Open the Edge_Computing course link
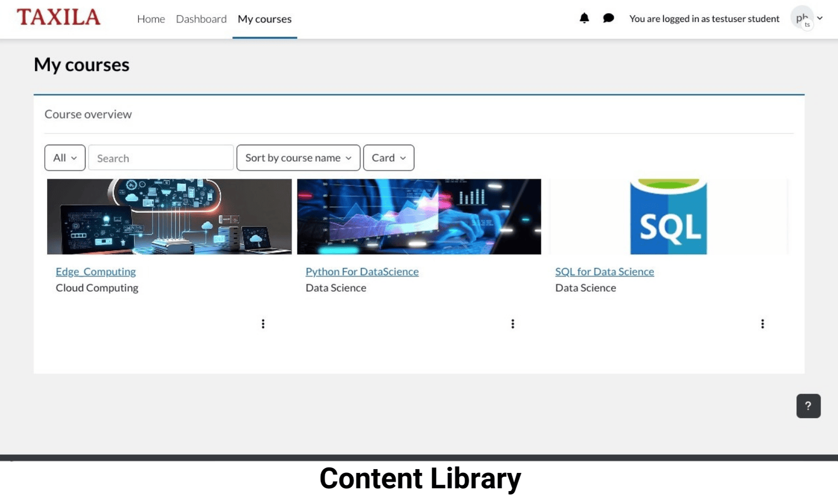The width and height of the screenshot is (838, 502). (x=95, y=272)
